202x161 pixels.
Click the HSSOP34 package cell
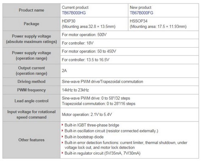click(x=164, y=24)
